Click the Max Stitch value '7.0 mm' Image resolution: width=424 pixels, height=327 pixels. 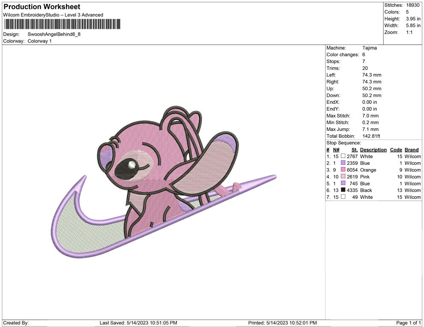(x=370, y=116)
